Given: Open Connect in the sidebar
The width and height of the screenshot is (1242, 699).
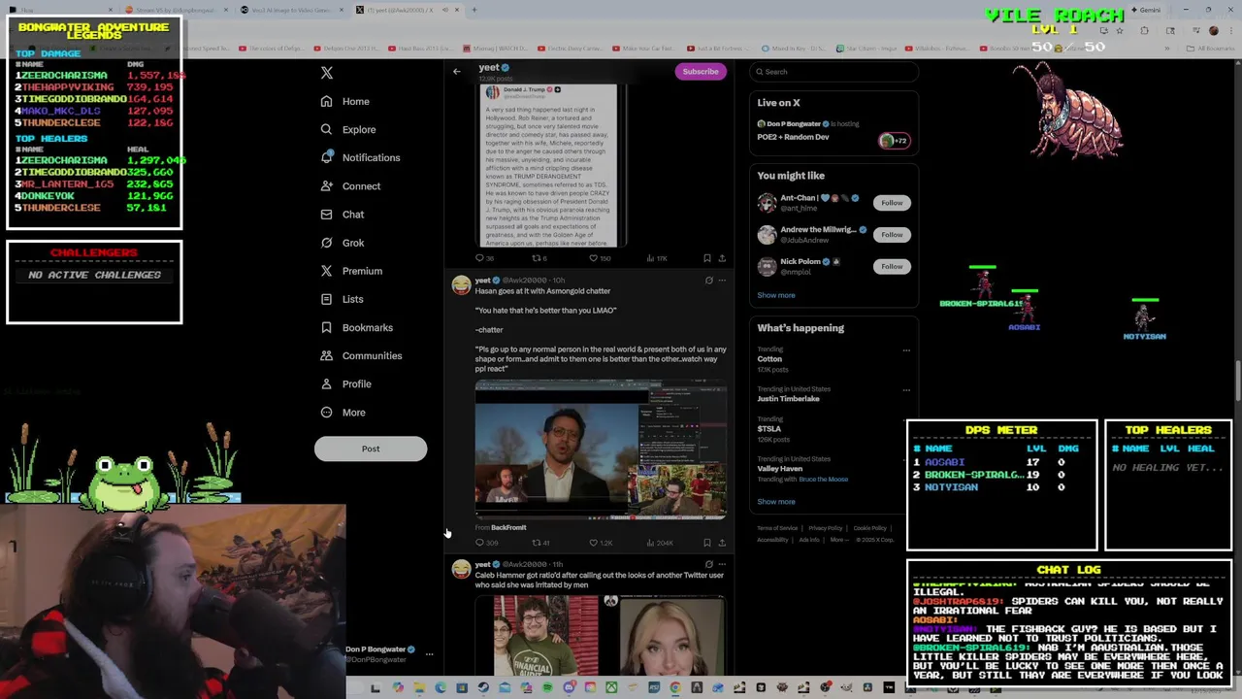Looking at the screenshot, I should (350, 185).
